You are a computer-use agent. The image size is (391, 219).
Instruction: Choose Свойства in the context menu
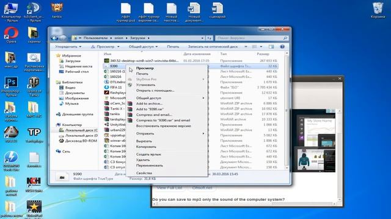point(167,173)
